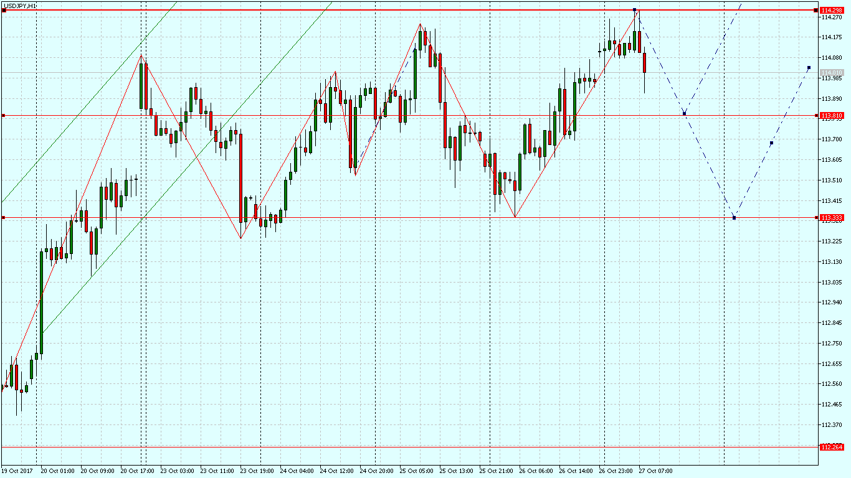
Task: Select the 113.810 price level tag
Action: [x=832, y=116]
